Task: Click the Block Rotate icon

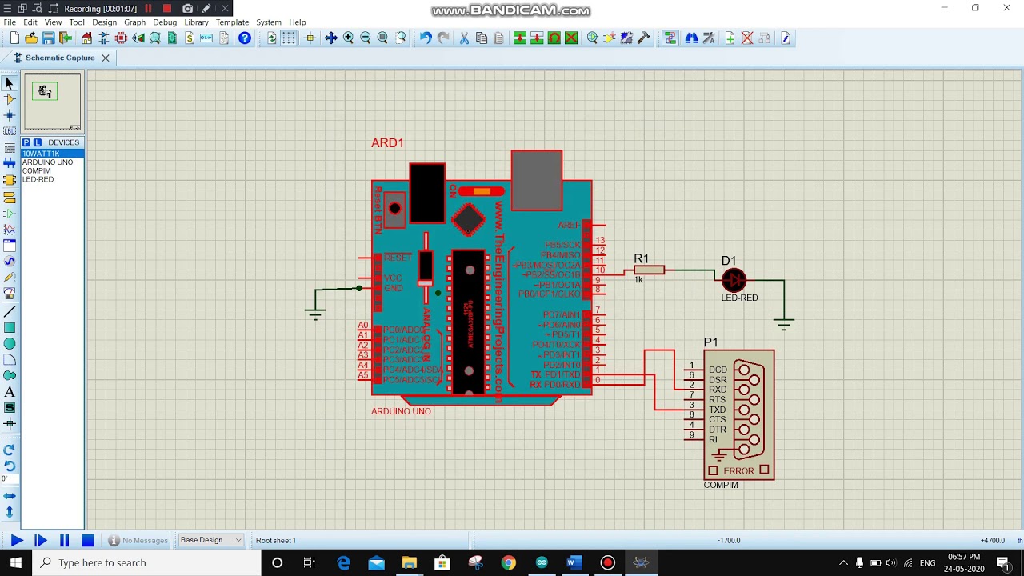Action: pos(554,38)
